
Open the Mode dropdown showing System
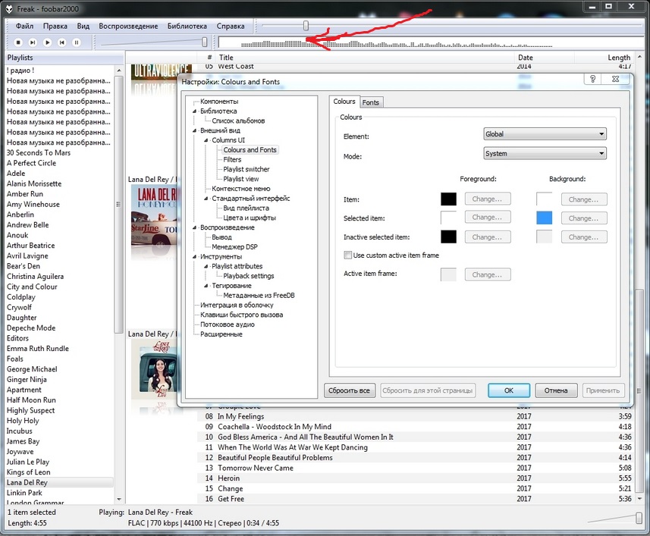click(x=545, y=153)
